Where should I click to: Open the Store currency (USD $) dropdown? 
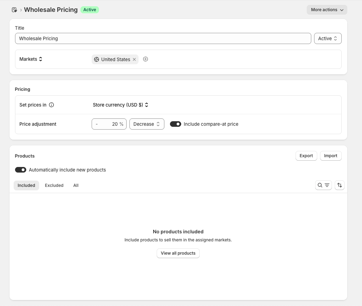120,105
